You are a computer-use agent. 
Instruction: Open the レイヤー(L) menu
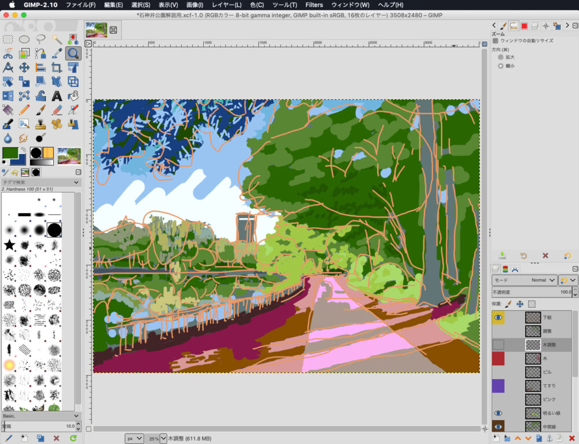226,5
